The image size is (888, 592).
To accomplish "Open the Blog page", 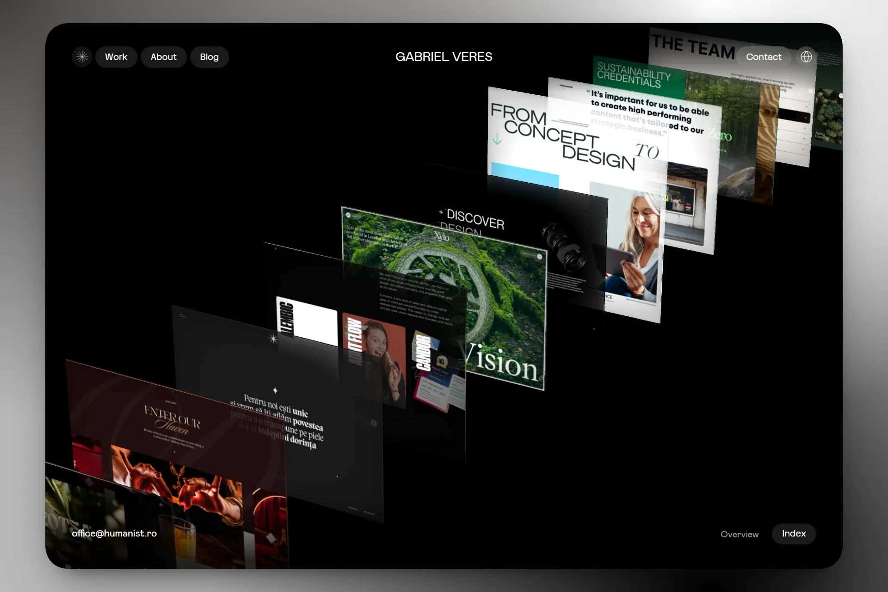I will pyautogui.click(x=209, y=57).
